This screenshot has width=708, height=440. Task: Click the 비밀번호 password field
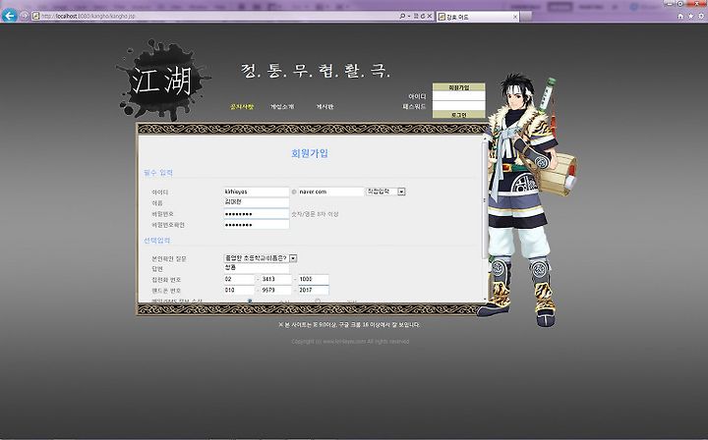point(256,214)
